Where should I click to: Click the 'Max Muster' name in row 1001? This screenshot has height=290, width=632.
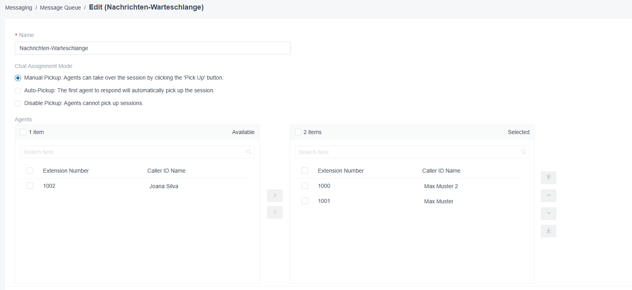(x=439, y=201)
